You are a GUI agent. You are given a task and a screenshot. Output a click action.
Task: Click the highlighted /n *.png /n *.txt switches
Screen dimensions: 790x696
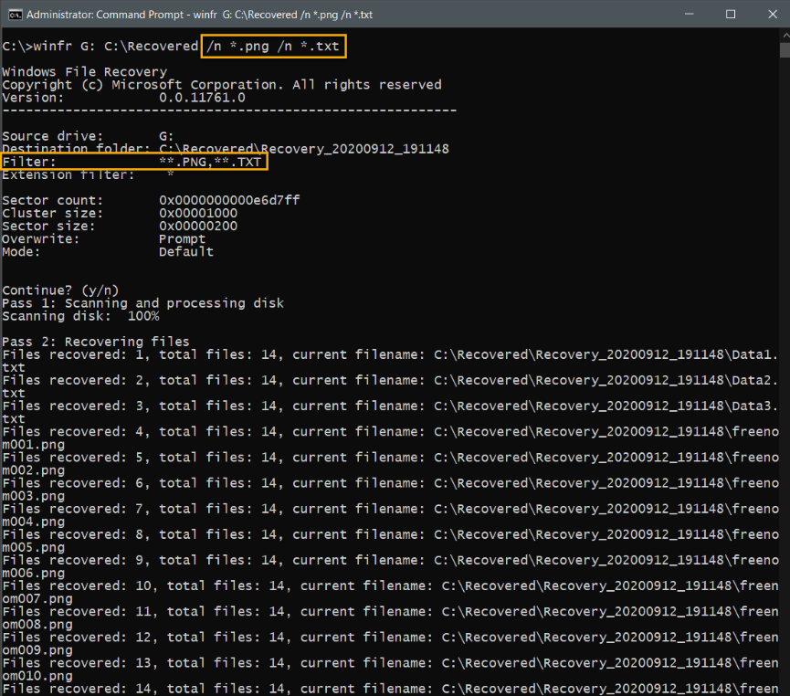(274, 46)
